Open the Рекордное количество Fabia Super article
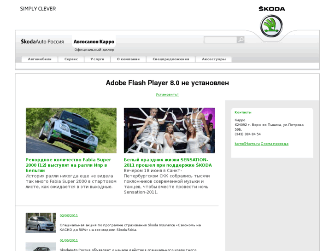The width and height of the screenshot is (335, 251). [68, 165]
